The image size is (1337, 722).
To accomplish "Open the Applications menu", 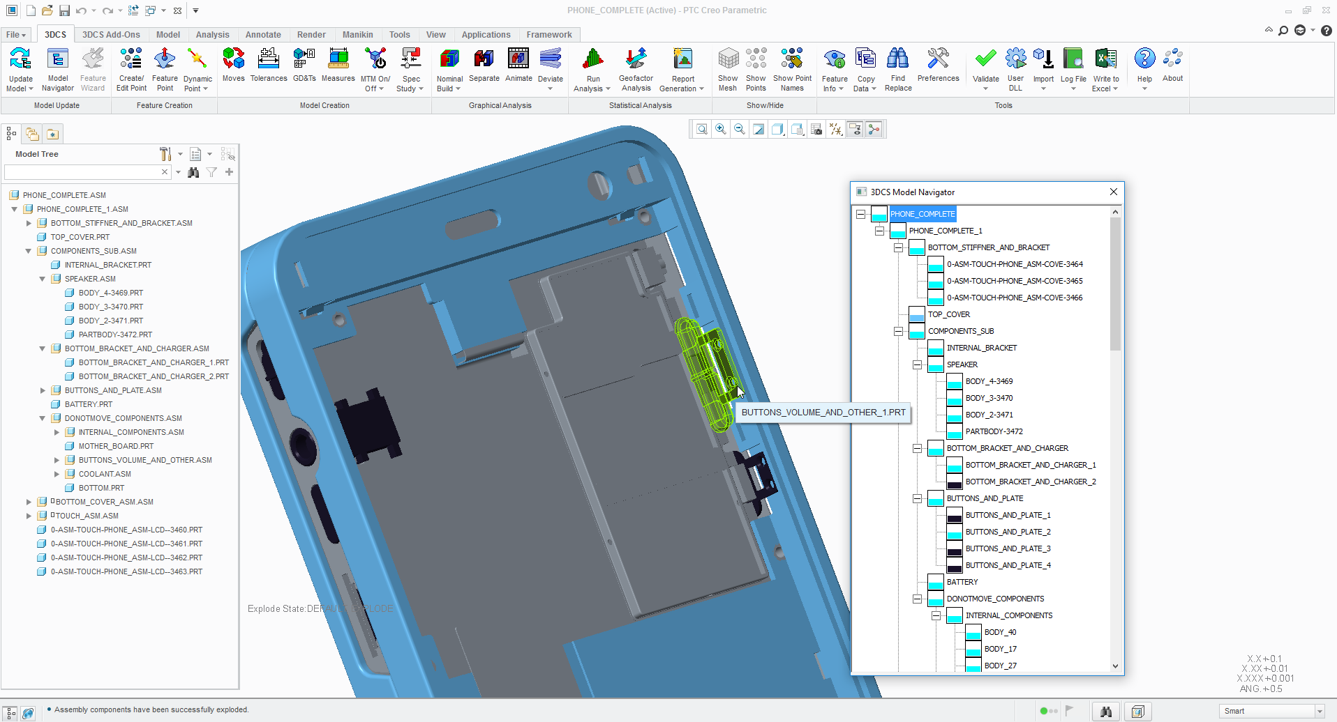I will click(x=486, y=34).
